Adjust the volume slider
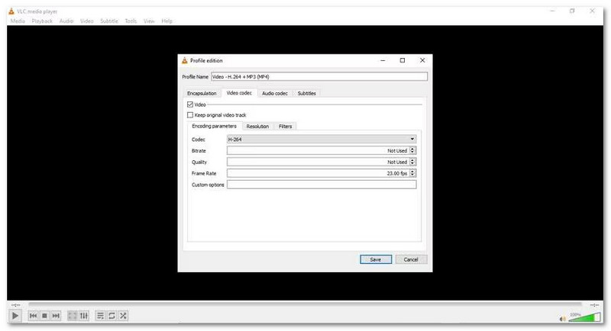Viewport: 611px width, 331px height. (x=584, y=317)
